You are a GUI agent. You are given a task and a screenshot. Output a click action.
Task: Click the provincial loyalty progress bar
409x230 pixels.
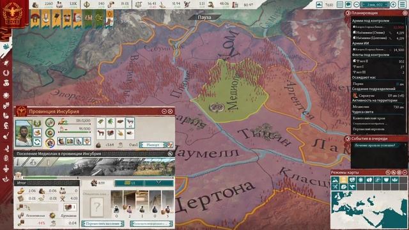tap(75, 132)
